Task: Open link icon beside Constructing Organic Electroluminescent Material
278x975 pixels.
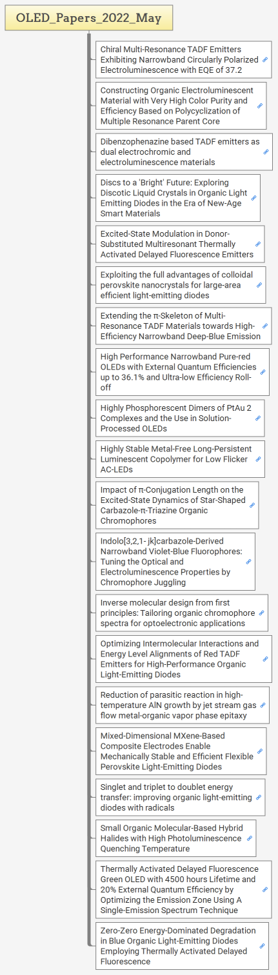Action: 260,106
